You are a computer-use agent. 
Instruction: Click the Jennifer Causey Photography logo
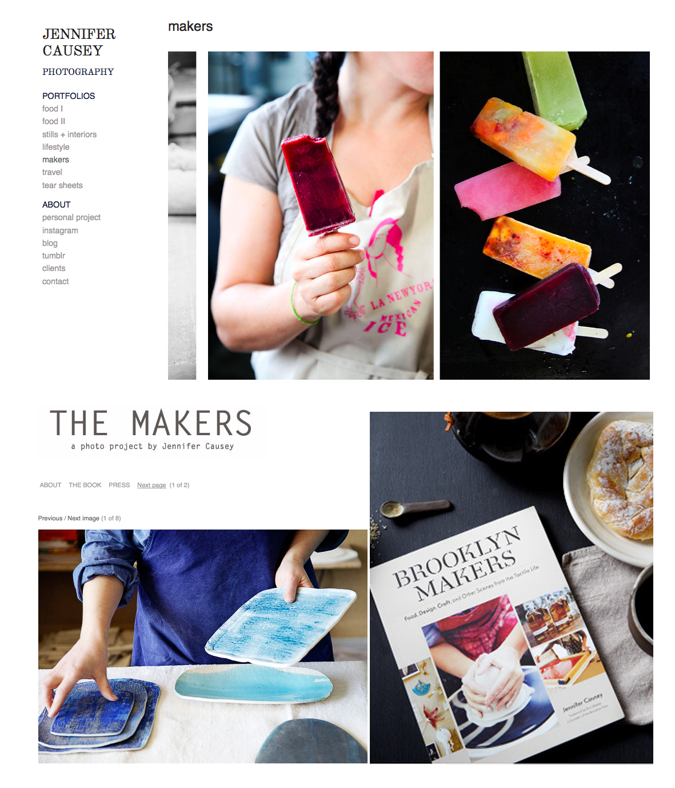click(x=79, y=51)
